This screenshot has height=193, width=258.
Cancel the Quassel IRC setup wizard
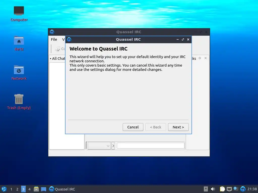[133, 127]
